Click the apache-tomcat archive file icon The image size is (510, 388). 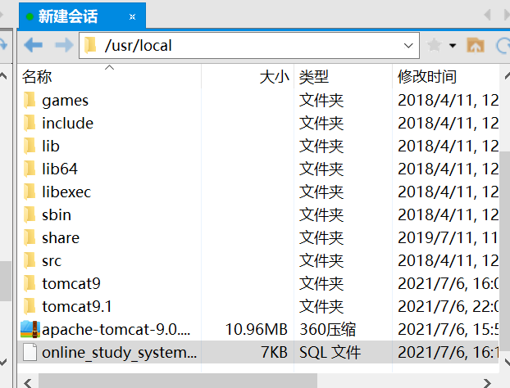pos(30,329)
